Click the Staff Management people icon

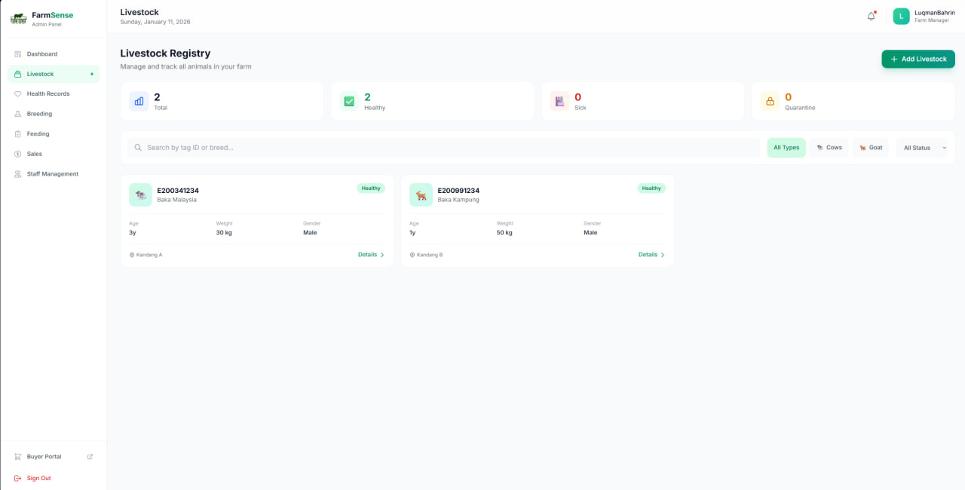click(x=17, y=173)
